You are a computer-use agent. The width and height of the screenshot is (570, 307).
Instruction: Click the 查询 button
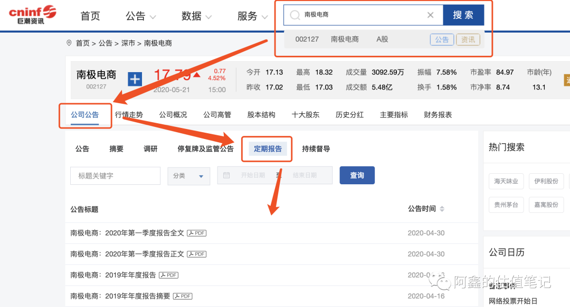pyautogui.click(x=357, y=175)
